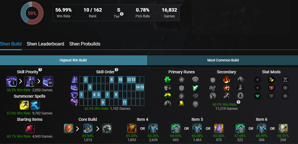Open the Shen Leaderboard tab
Screen dimensions: 298x144
[45, 44]
